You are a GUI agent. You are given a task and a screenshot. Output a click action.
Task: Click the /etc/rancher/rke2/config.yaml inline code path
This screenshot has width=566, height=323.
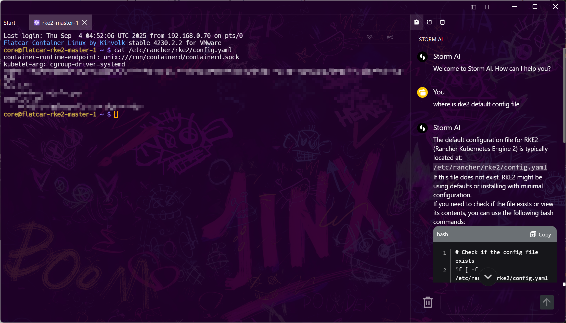coord(490,167)
